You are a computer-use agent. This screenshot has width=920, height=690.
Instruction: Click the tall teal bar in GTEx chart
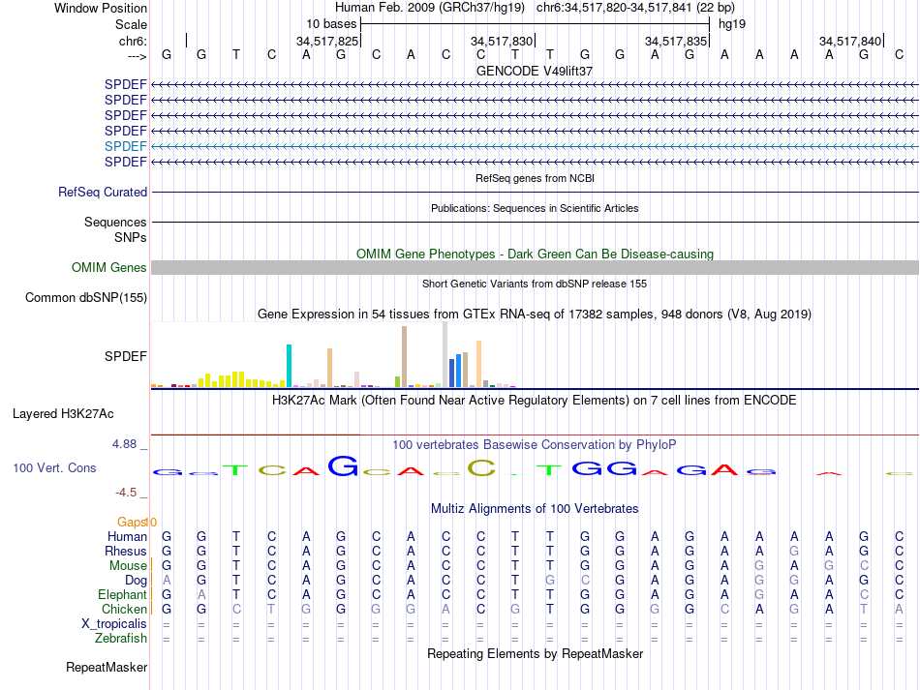[x=289, y=366]
